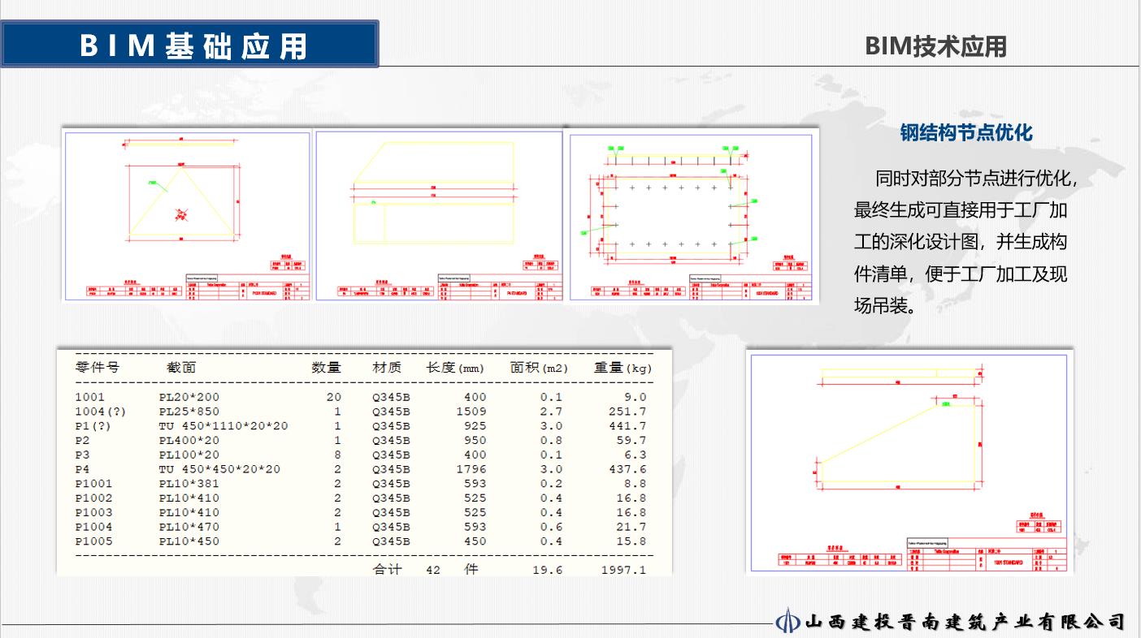
Task: Click the 重量(kg) column header
Action: click(x=623, y=368)
